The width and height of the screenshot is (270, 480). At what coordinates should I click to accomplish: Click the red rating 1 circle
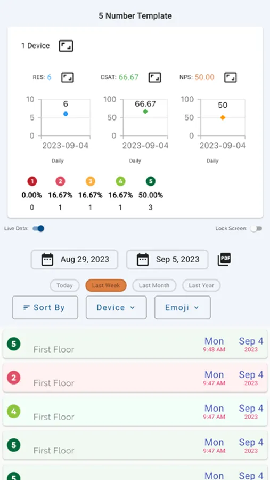click(x=32, y=181)
